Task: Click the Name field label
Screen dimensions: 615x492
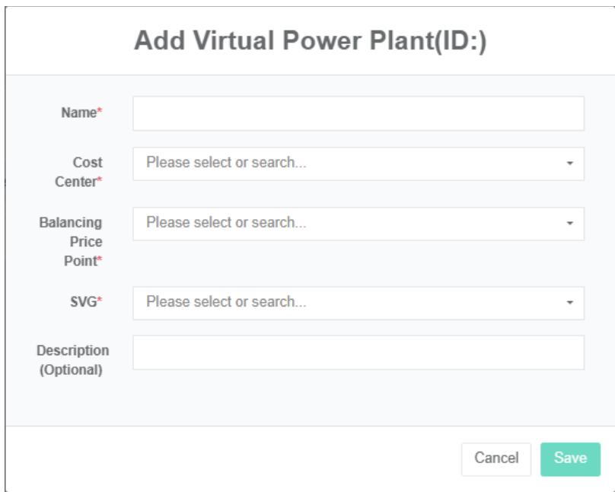Action: 78,113
